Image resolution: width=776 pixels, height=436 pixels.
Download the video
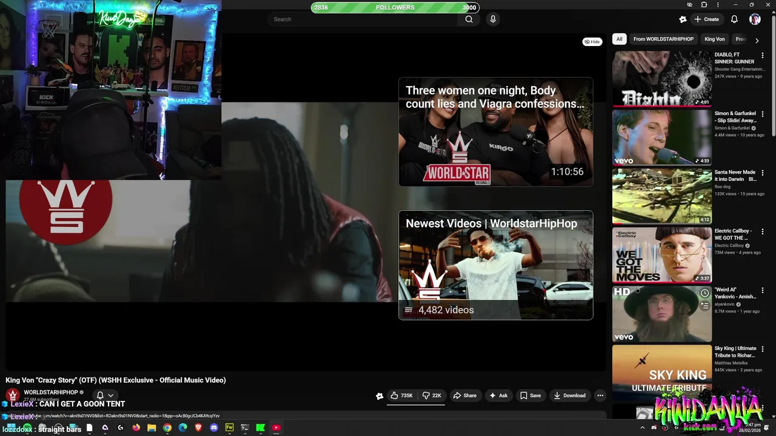570,395
